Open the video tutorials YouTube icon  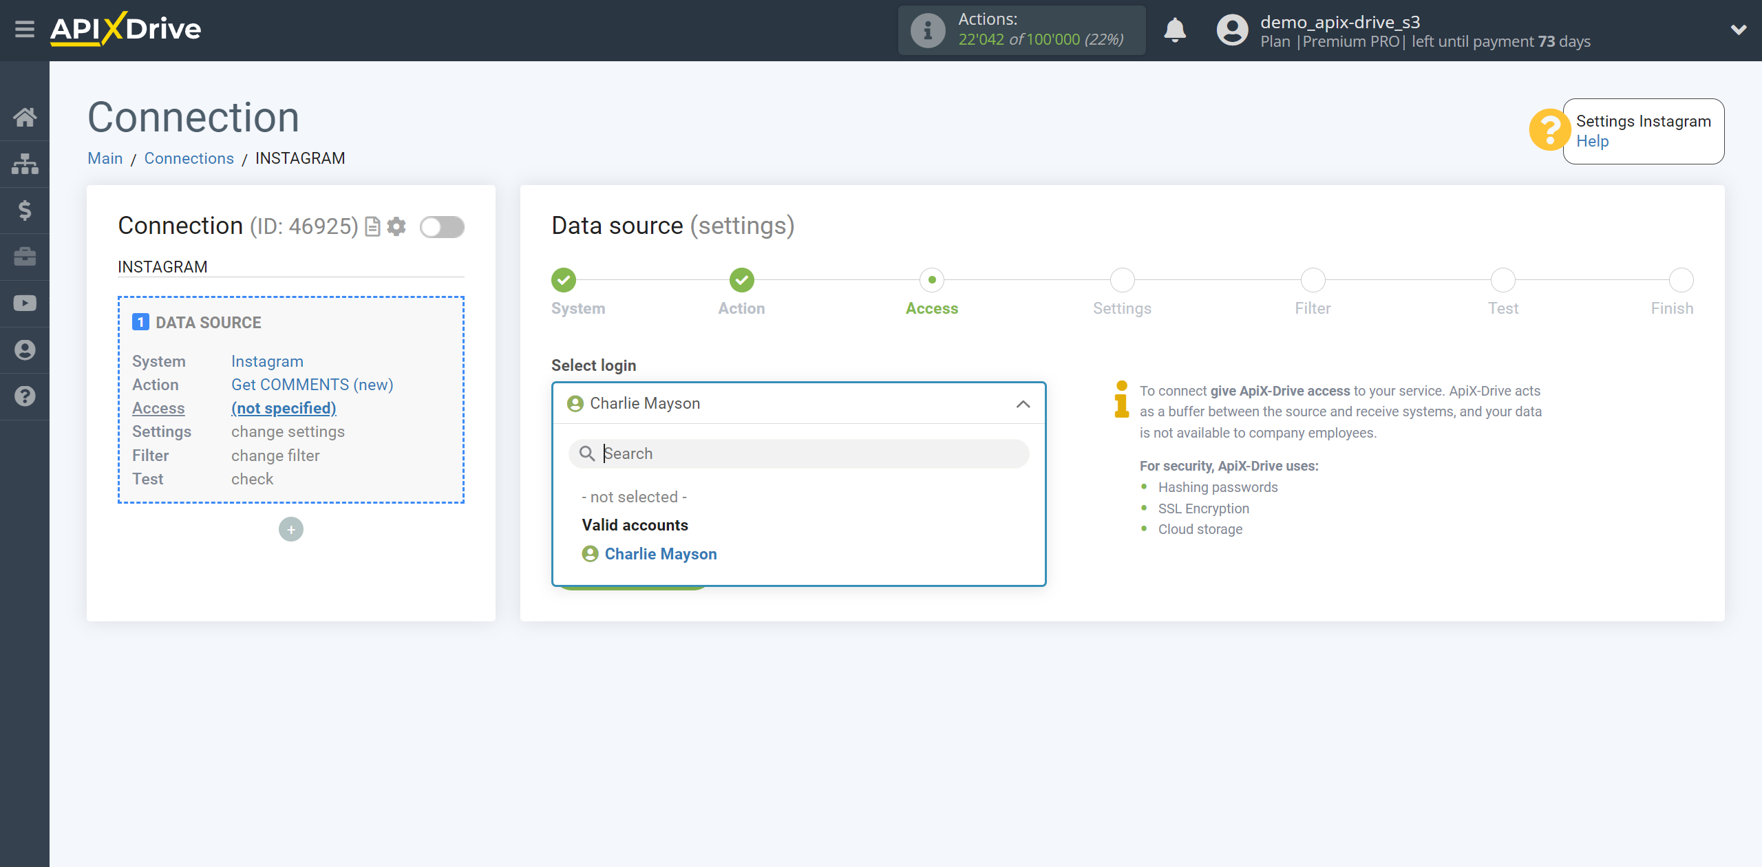25,303
